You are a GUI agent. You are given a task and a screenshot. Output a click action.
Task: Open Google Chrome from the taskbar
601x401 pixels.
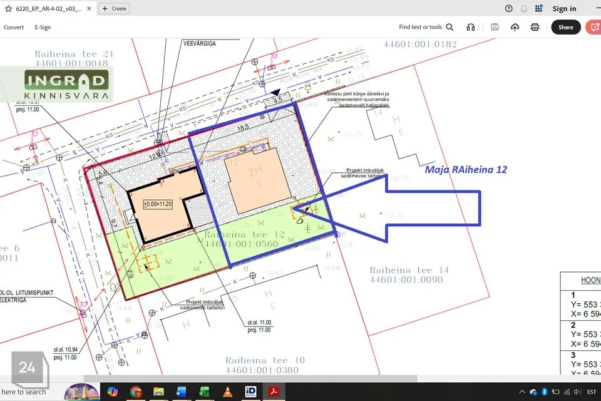(136, 392)
